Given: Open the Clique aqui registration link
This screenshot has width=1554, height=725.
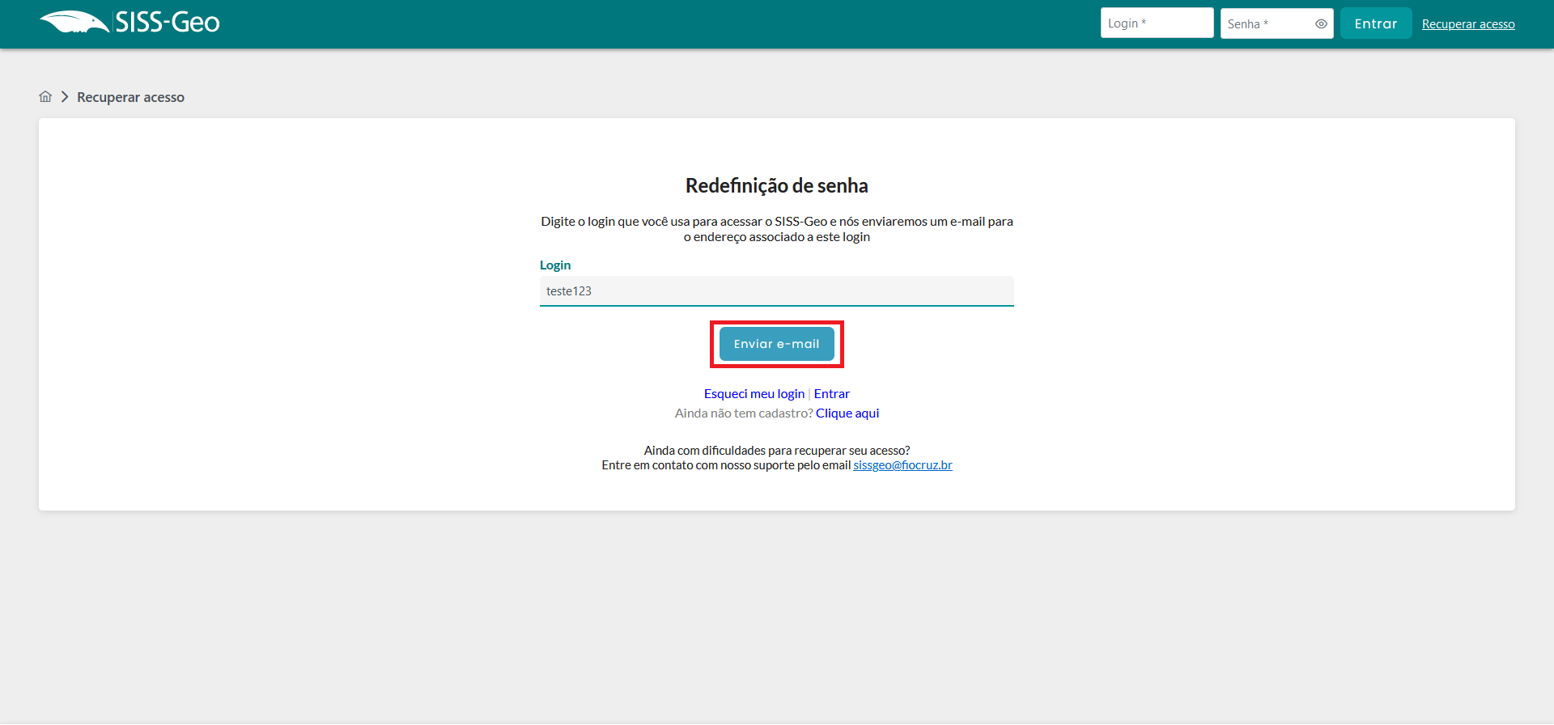Looking at the screenshot, I should tap(847, 413).
